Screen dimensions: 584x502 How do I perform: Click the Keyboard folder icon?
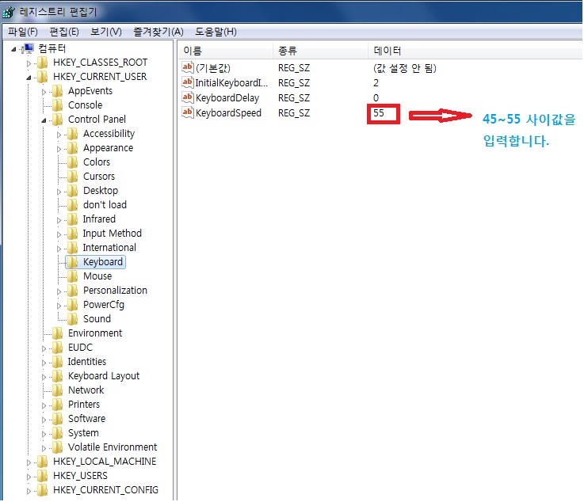tap(72, 262)
